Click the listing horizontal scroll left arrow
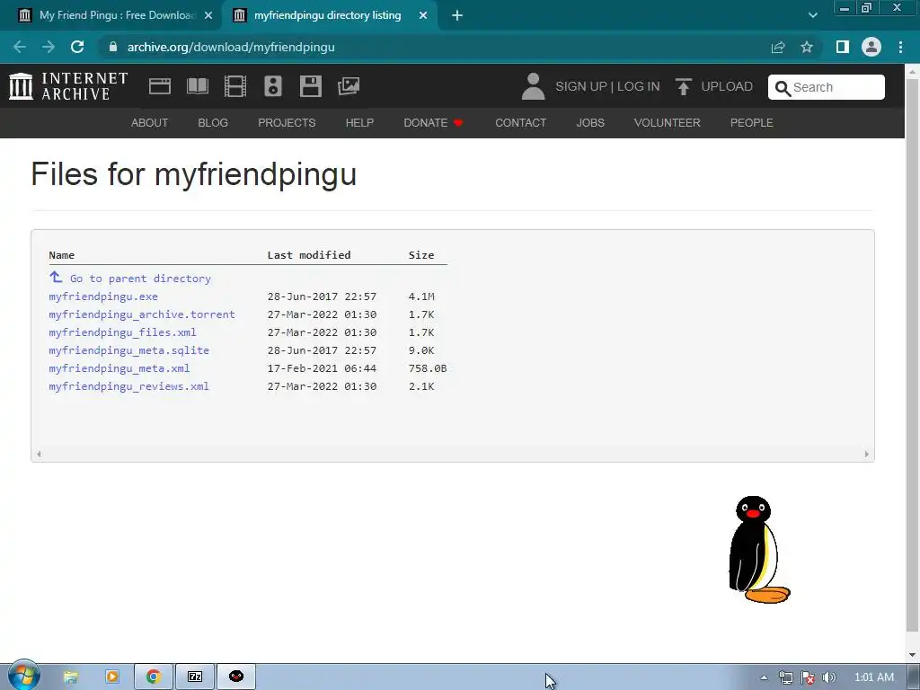 point(39,454)
